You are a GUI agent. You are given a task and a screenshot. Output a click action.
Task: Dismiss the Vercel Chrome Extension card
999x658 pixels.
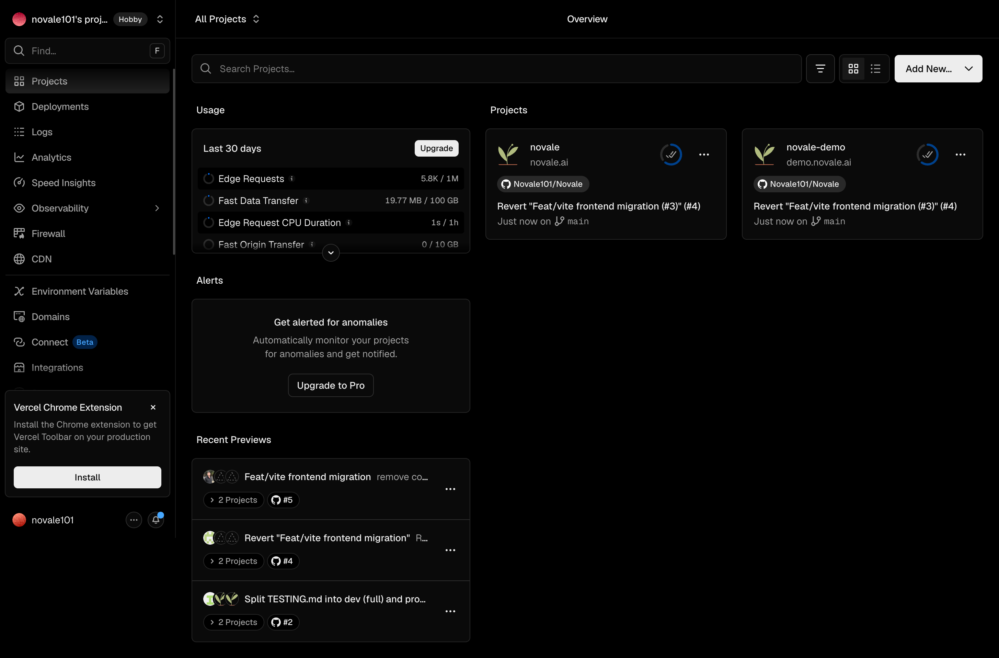[153, 407]
